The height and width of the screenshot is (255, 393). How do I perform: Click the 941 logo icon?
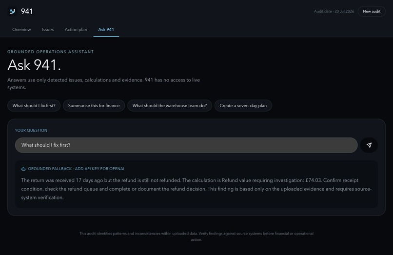(x=12, y=11)
